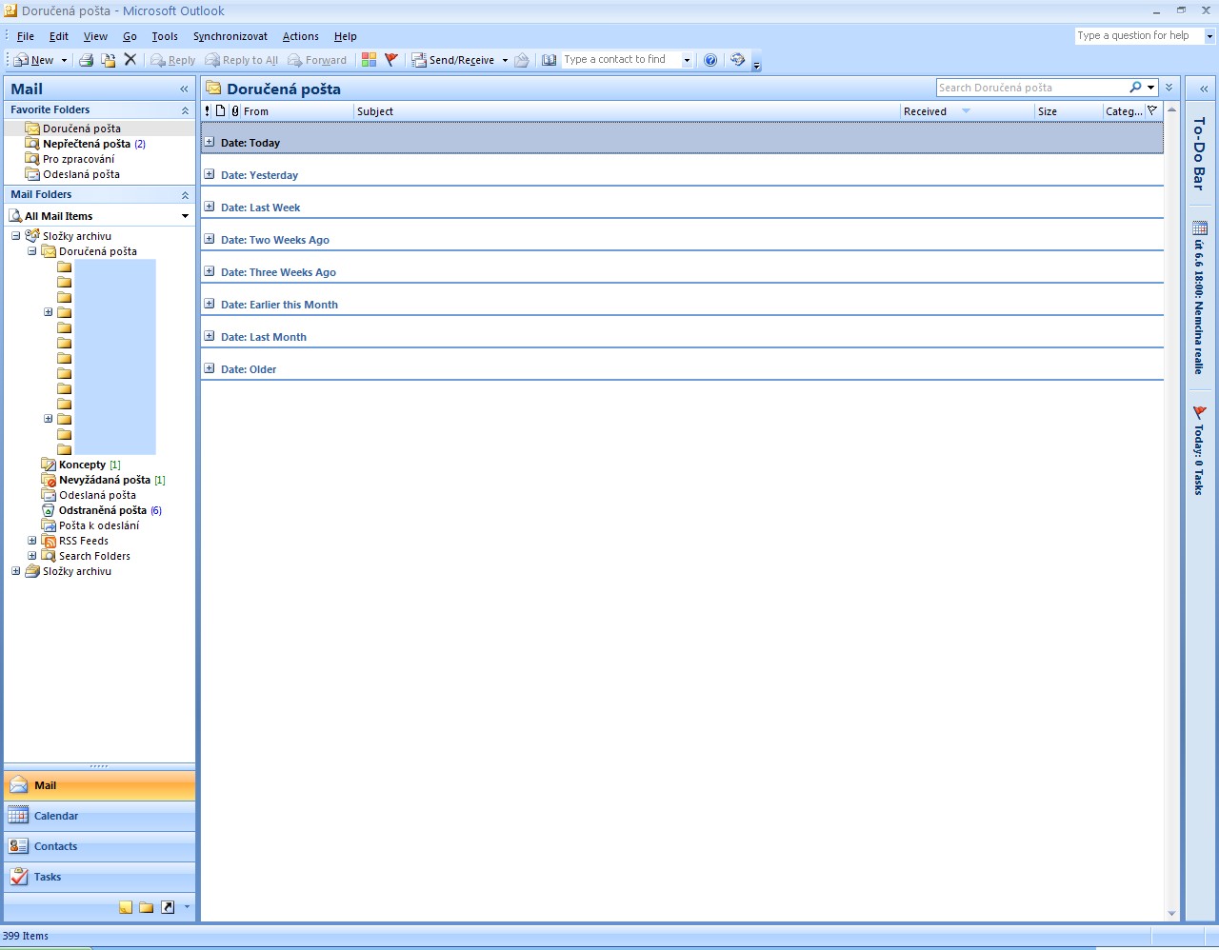Expand the Date: Older group
Screen dimensions: 1219x950
point(210,368)
